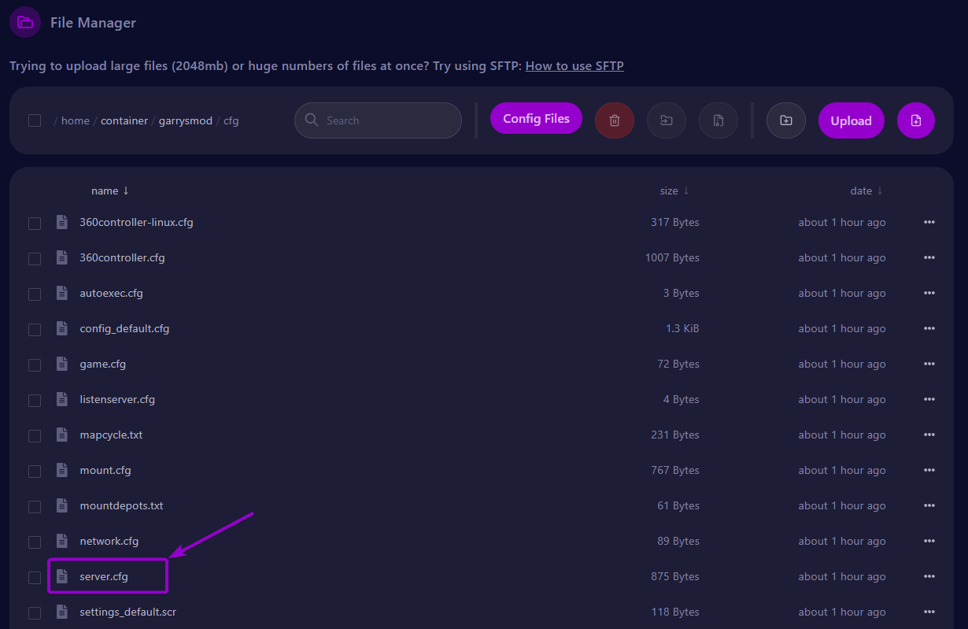Click the red trash delete icon

coord(615,120)
